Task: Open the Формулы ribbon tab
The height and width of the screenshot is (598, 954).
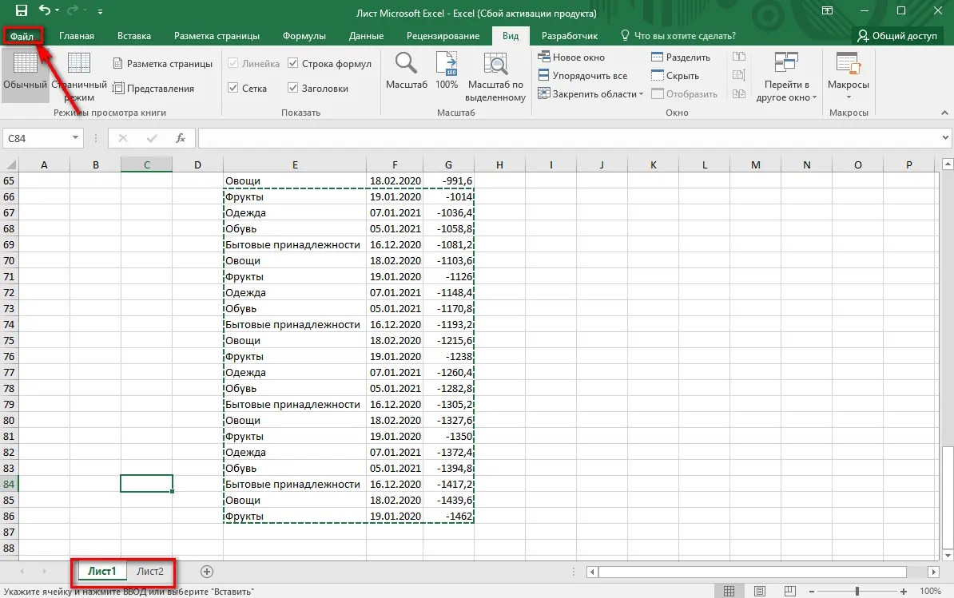Action: (x=304, y=36)
